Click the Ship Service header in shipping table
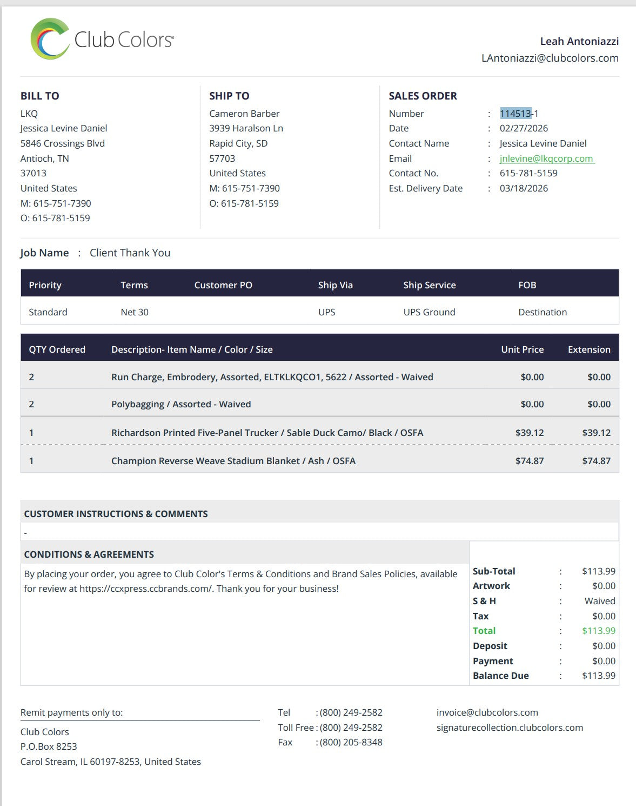The width and height of the screenshot is (636, 806). pos(429,285)
